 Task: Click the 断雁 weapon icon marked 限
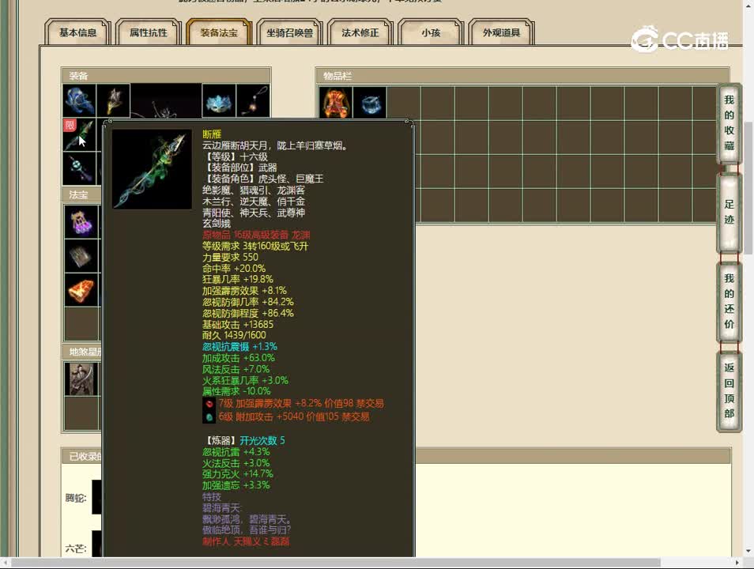[x=79, y=134]
